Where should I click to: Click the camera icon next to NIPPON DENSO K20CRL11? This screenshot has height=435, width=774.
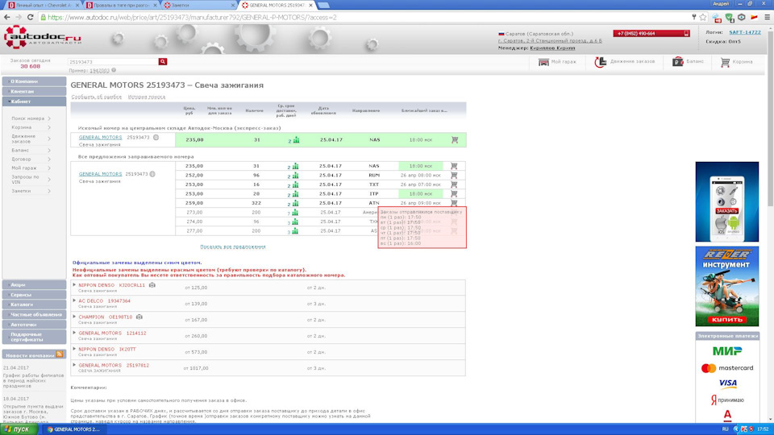[152, 285]
